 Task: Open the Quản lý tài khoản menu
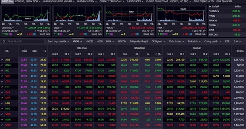(112, 1)
